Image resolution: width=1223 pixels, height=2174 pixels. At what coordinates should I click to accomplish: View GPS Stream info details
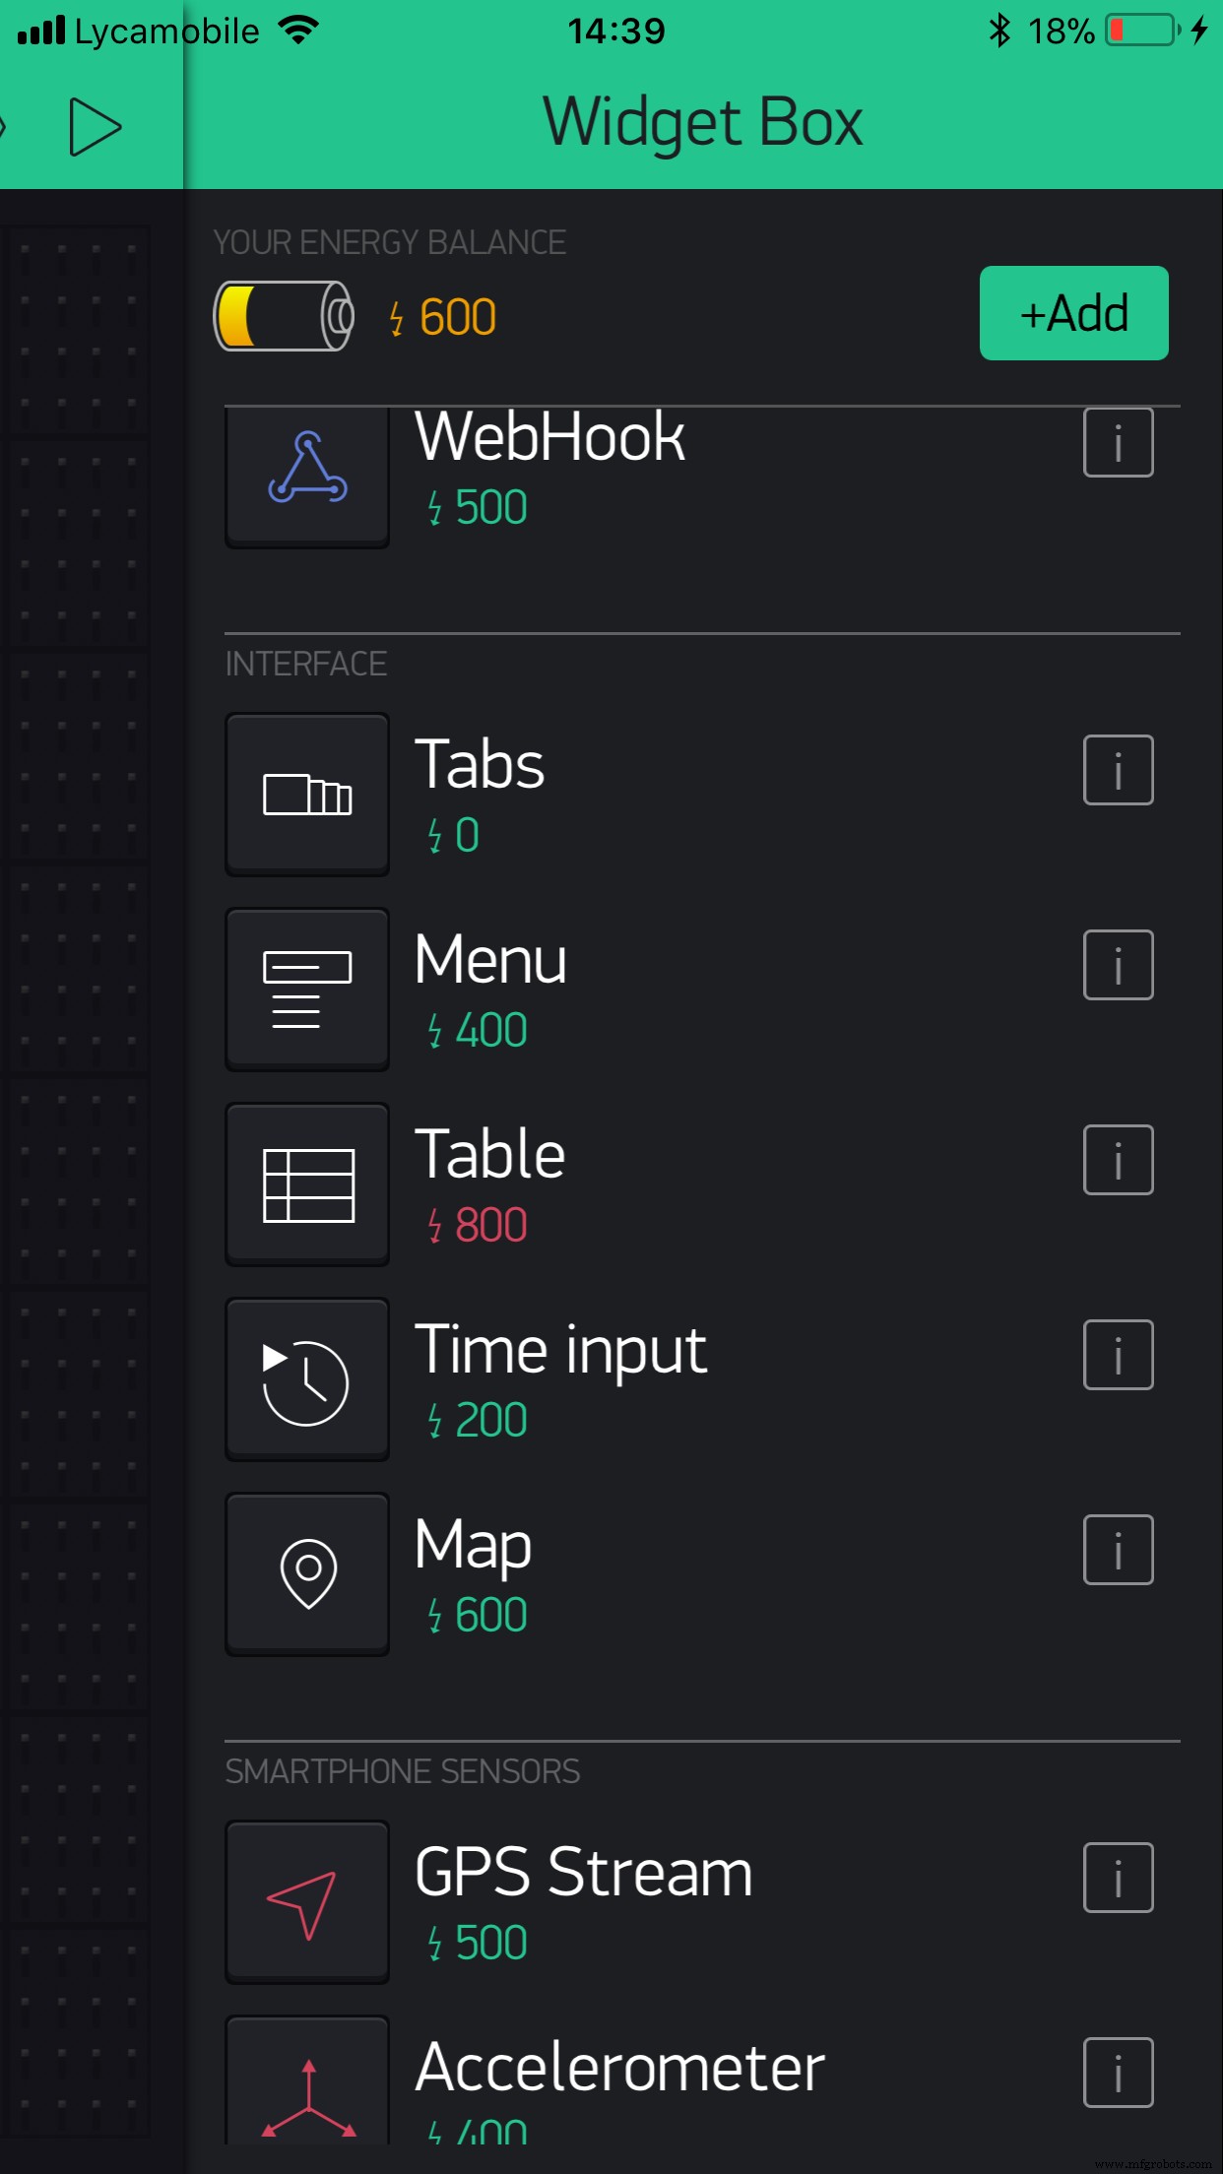(1118, 1878)
